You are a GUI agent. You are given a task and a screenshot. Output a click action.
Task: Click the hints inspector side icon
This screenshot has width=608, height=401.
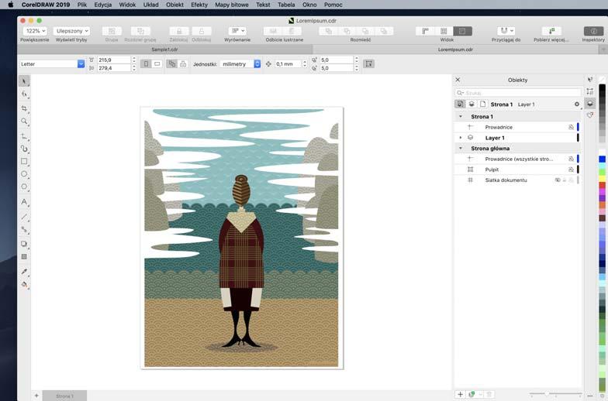point(589,80)
